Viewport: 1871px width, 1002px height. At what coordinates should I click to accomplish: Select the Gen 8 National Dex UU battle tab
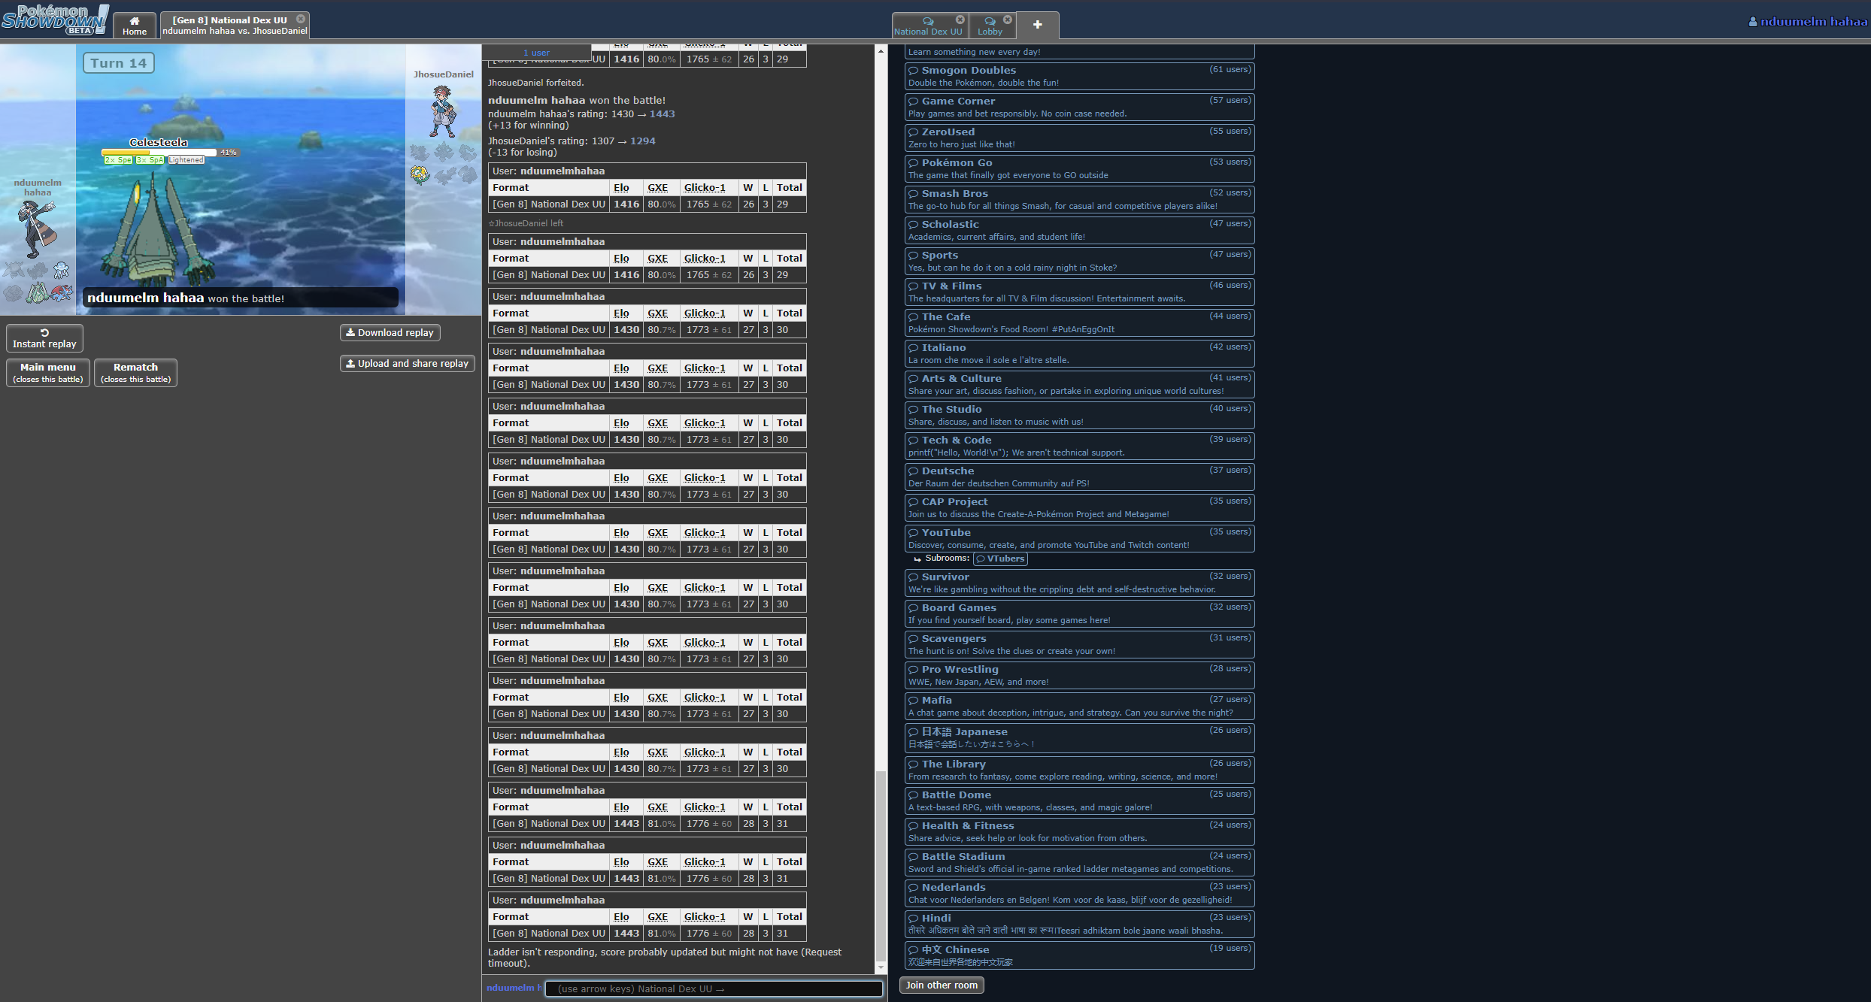pyautogui.click(x=234, y=26)
